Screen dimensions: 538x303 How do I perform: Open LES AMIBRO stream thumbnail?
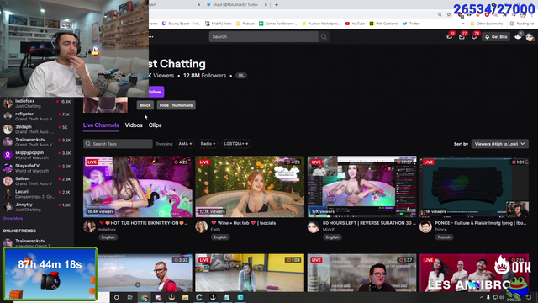[474, 273]
